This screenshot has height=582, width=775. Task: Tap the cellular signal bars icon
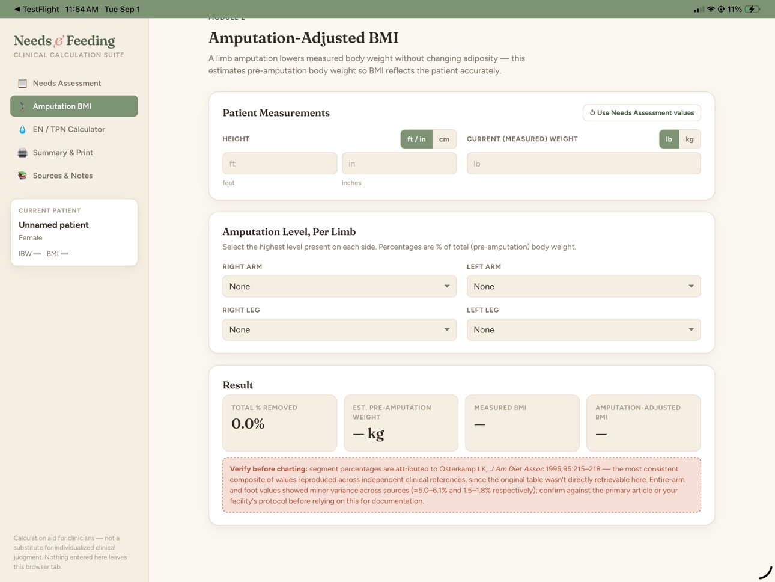click(698, 9)
